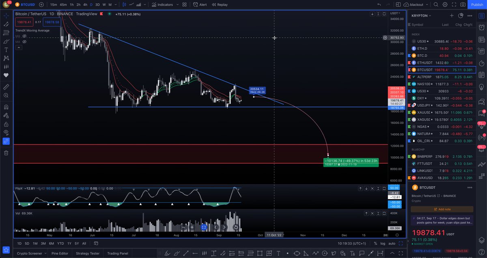487x258 pixels.
Task: Select LINKUSDT row in watchlist
Action: point(442,170)
